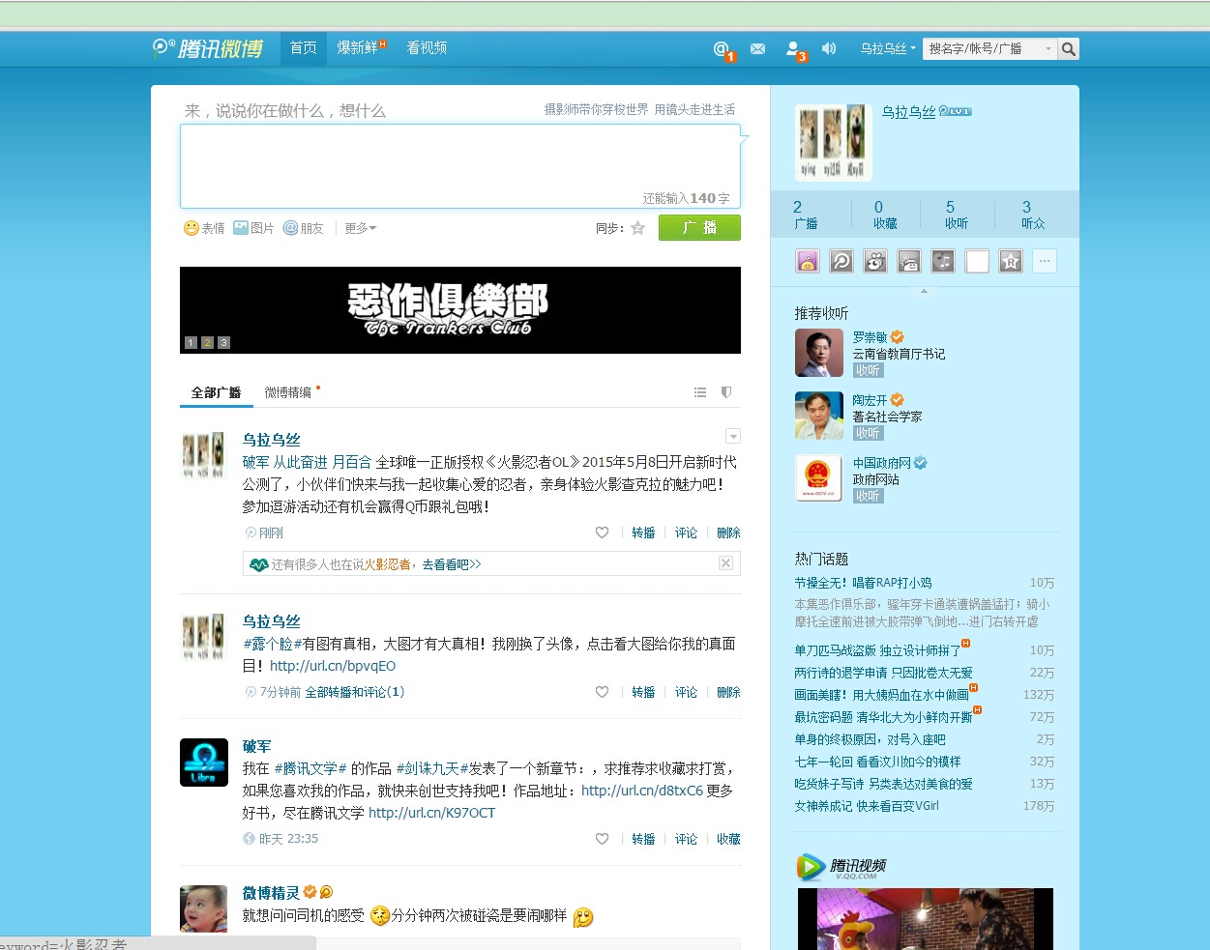The width and height of the screenshot is (1210, 950).
Task: Show more badges with the ellipsis button
Action: tap(1045, 261)
